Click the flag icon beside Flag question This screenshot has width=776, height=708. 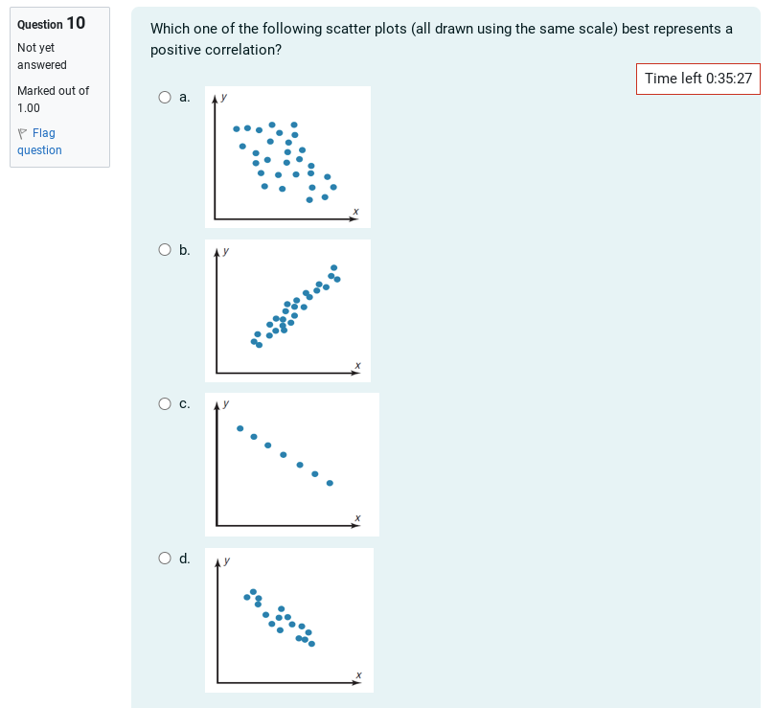tap(21, 132)
